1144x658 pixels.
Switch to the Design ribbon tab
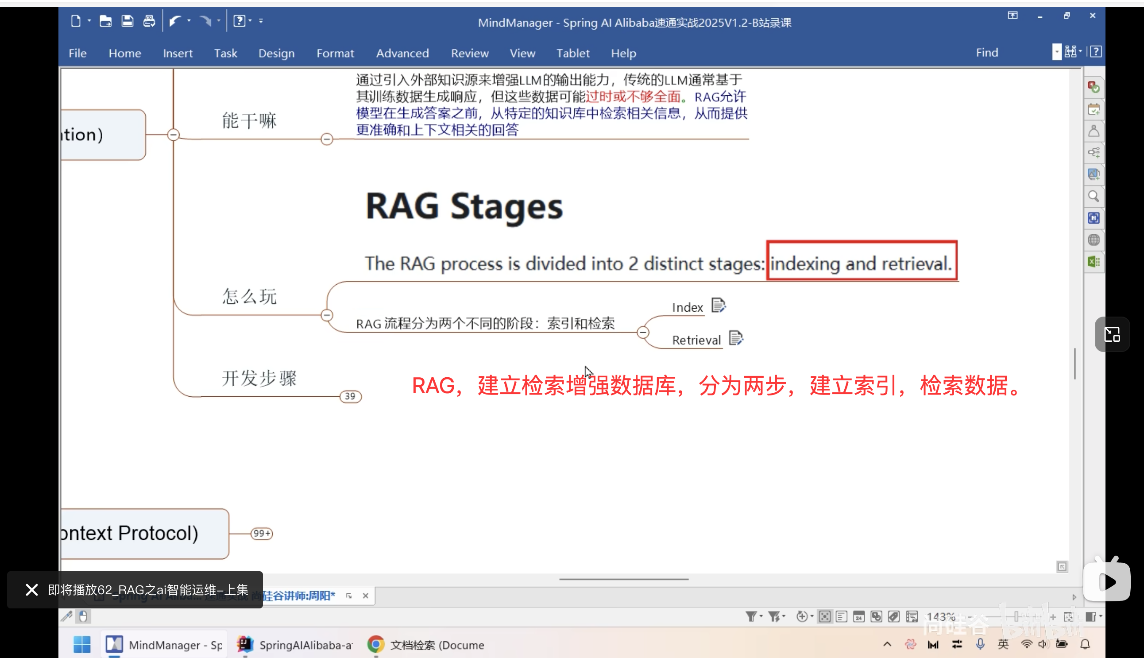pos(276,53)
